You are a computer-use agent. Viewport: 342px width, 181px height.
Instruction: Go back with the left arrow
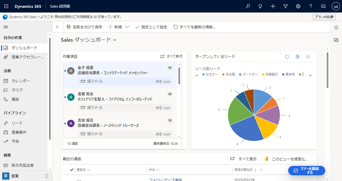click(x=58, y=27)
